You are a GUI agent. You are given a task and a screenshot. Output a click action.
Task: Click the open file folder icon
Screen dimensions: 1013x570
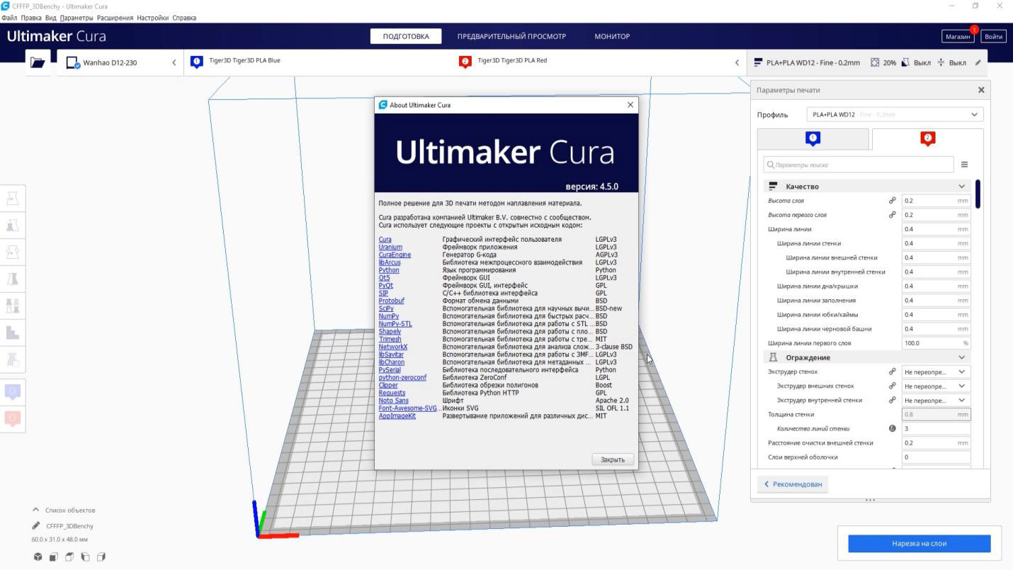(38, 62)
